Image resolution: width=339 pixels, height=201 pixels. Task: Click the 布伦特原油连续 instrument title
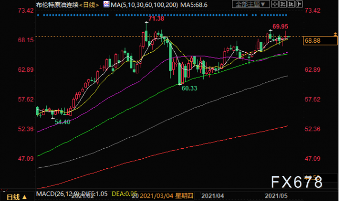point(57,5)
